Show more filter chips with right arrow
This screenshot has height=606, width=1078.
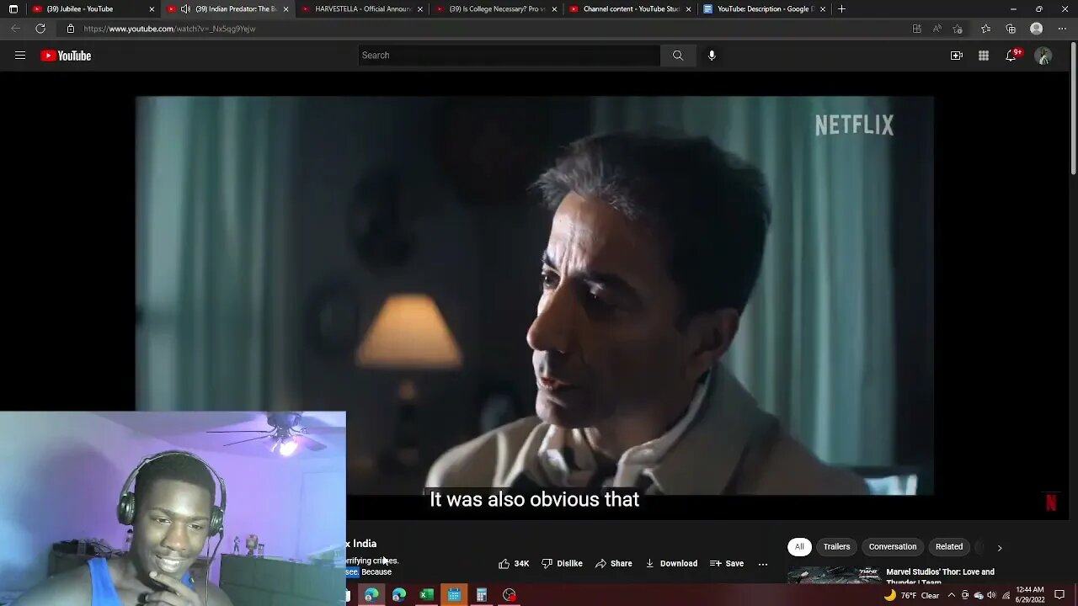(1000, 547)
